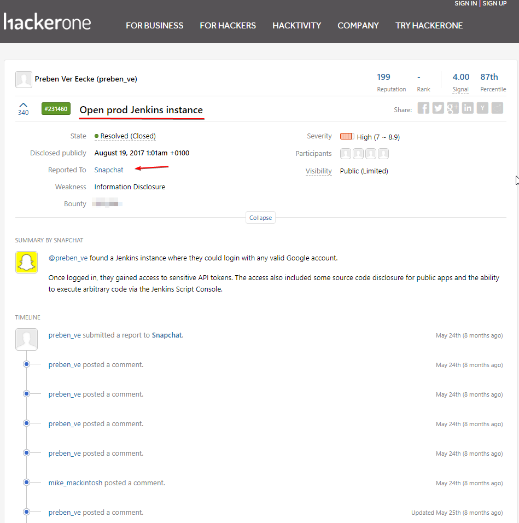Open third participant avatar

coord(371,154)
